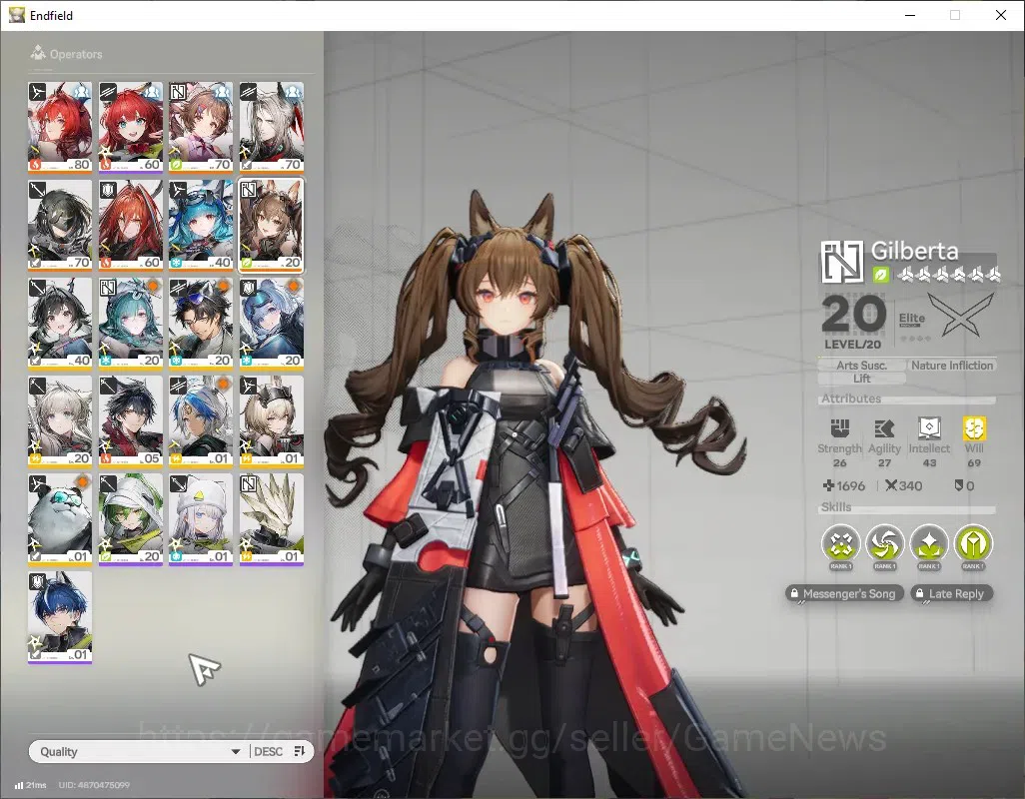Select the teal-haired level 20 operator card

131,324
